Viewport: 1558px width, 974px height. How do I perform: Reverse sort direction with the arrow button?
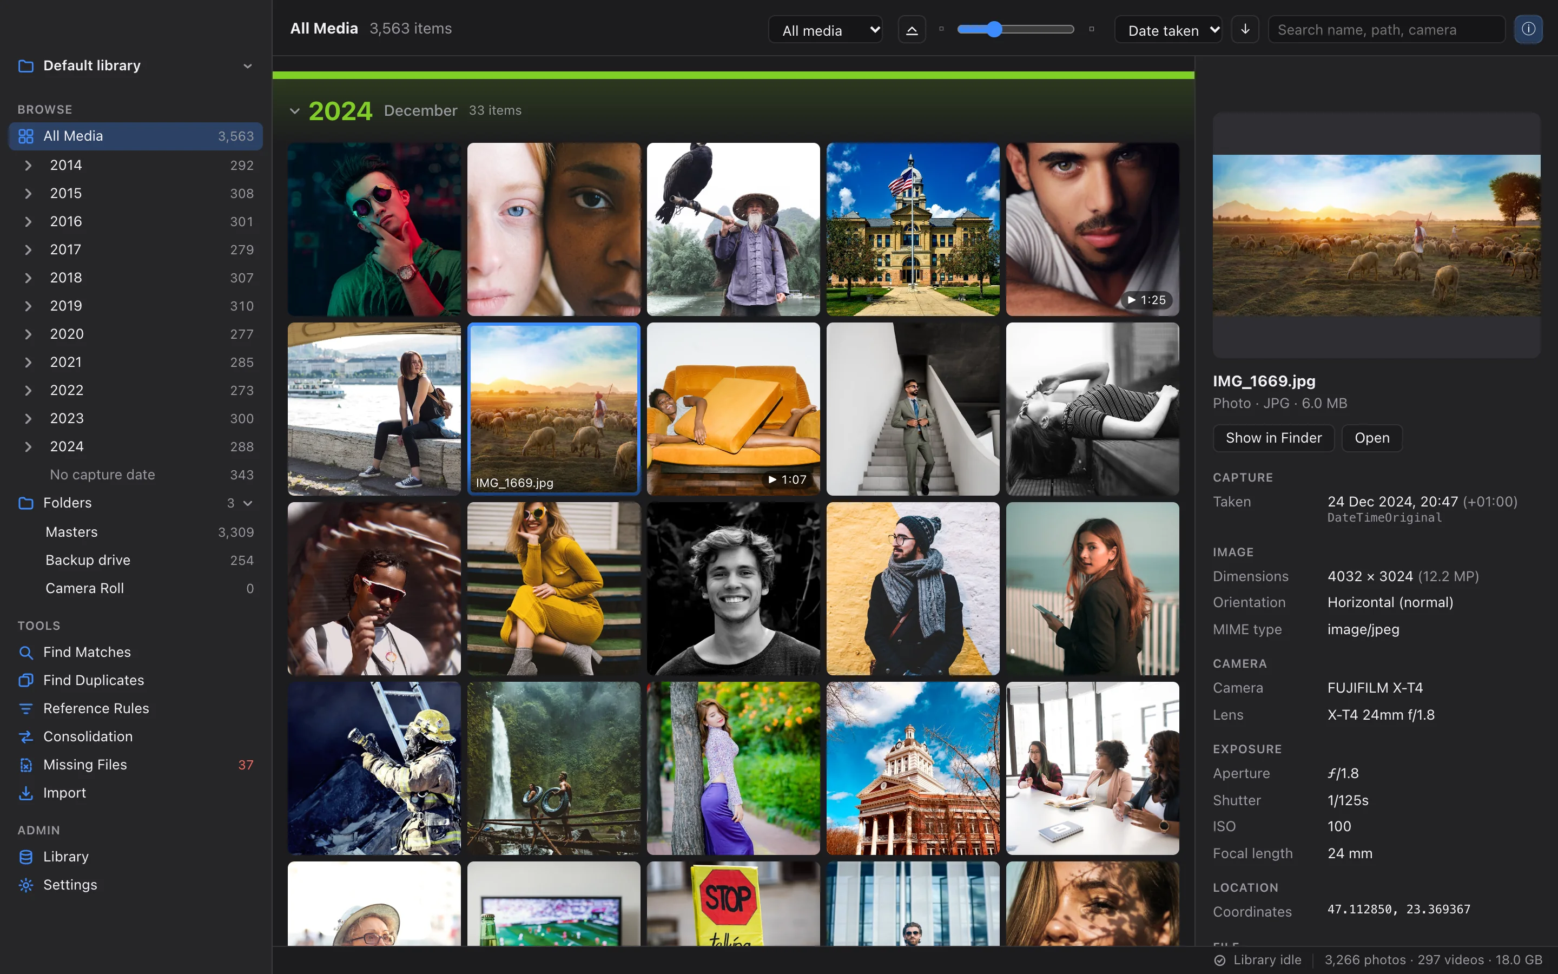pos(1245,29)
